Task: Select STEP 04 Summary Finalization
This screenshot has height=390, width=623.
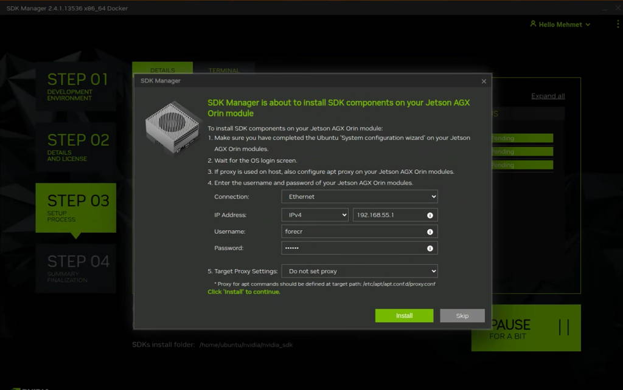Action: [x=76, y=269]
